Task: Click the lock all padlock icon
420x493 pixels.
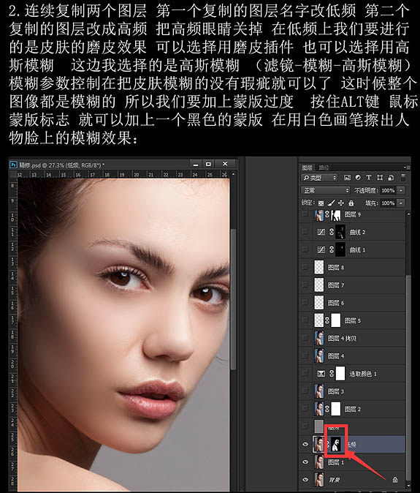Action: coord(351,203)
